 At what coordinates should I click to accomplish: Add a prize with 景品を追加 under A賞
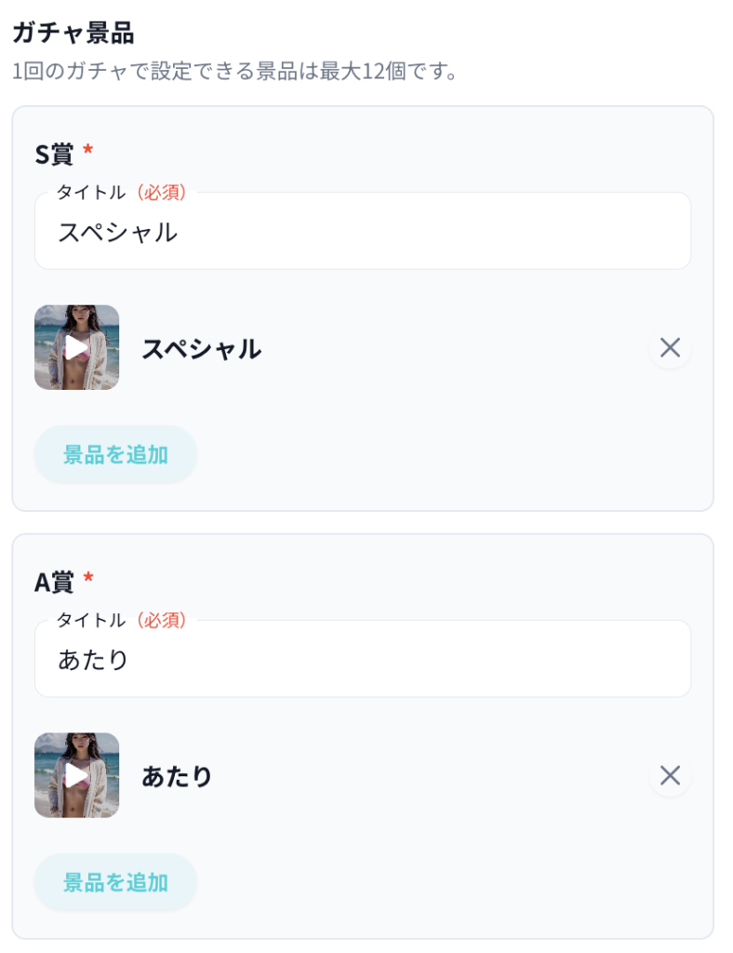[x=115, y=882]
